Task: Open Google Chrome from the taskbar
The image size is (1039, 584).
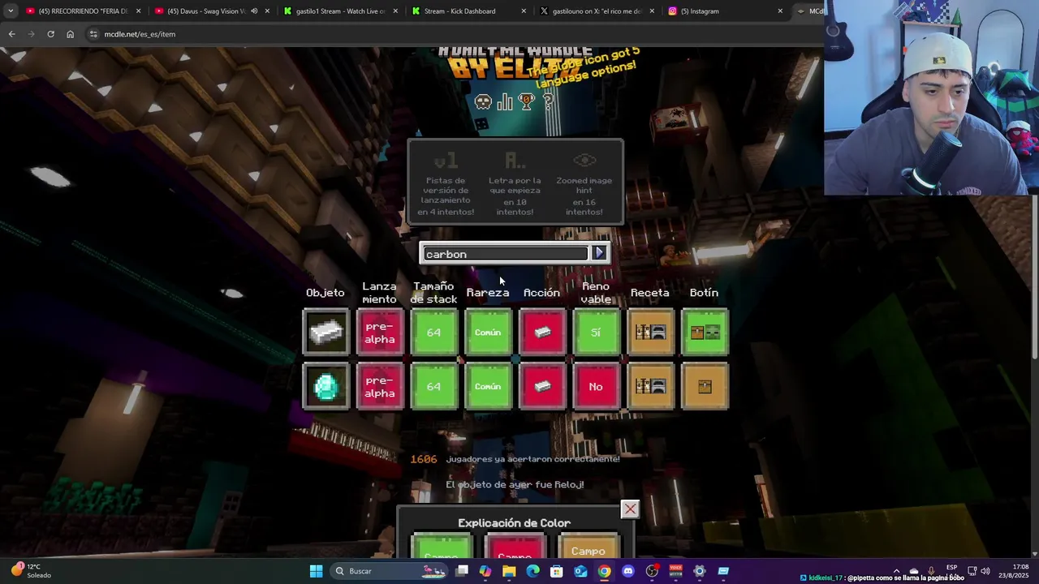Action: 604,571
